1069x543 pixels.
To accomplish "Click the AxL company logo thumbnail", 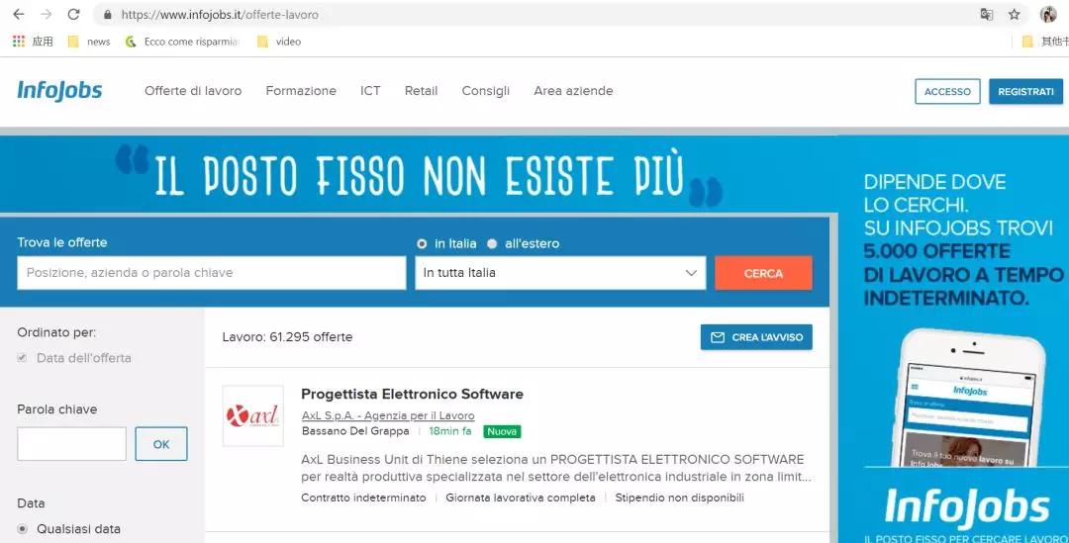I will [253, 415].
